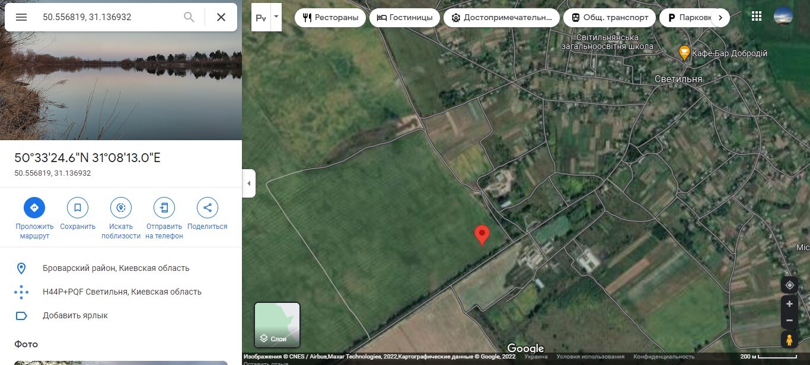Zoom in on the map
Image resolution: width=810 pixels, height=365 pixels.
coord(789,304)
